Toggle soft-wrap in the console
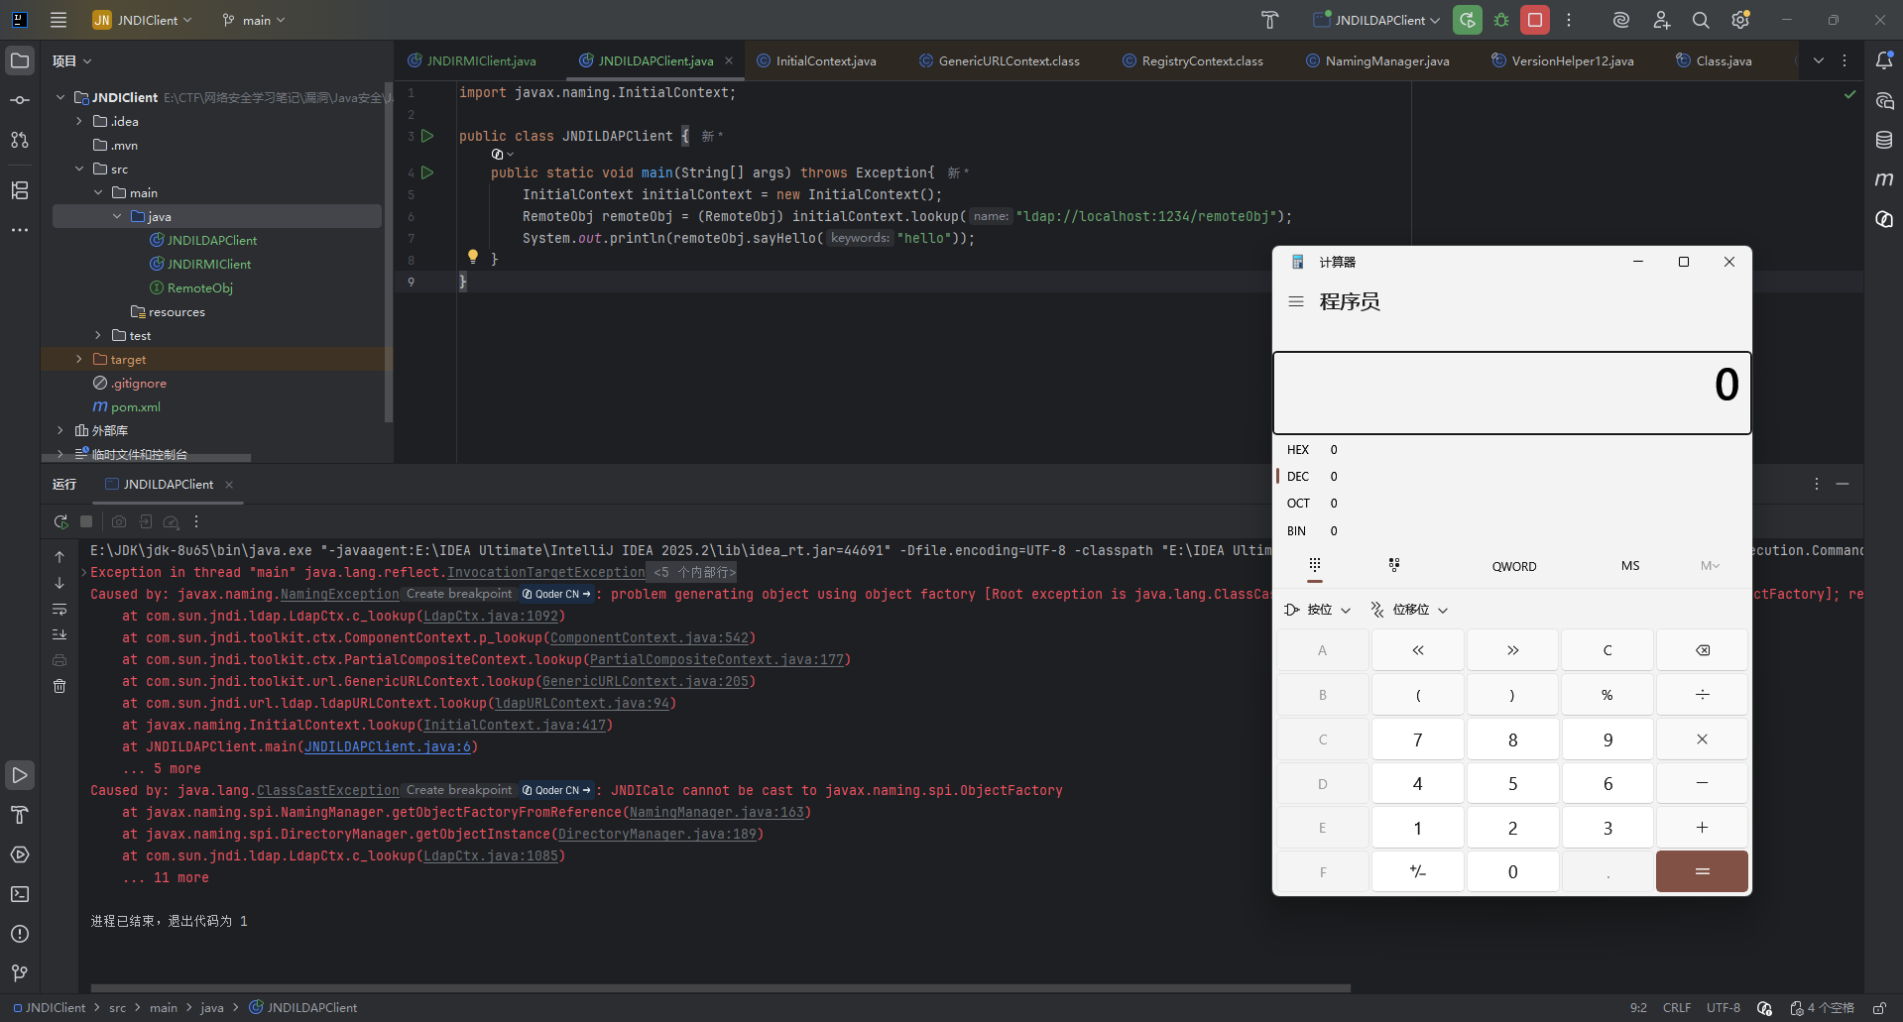The height and width of the screenshot is (1022, 1903). point(59,609)
